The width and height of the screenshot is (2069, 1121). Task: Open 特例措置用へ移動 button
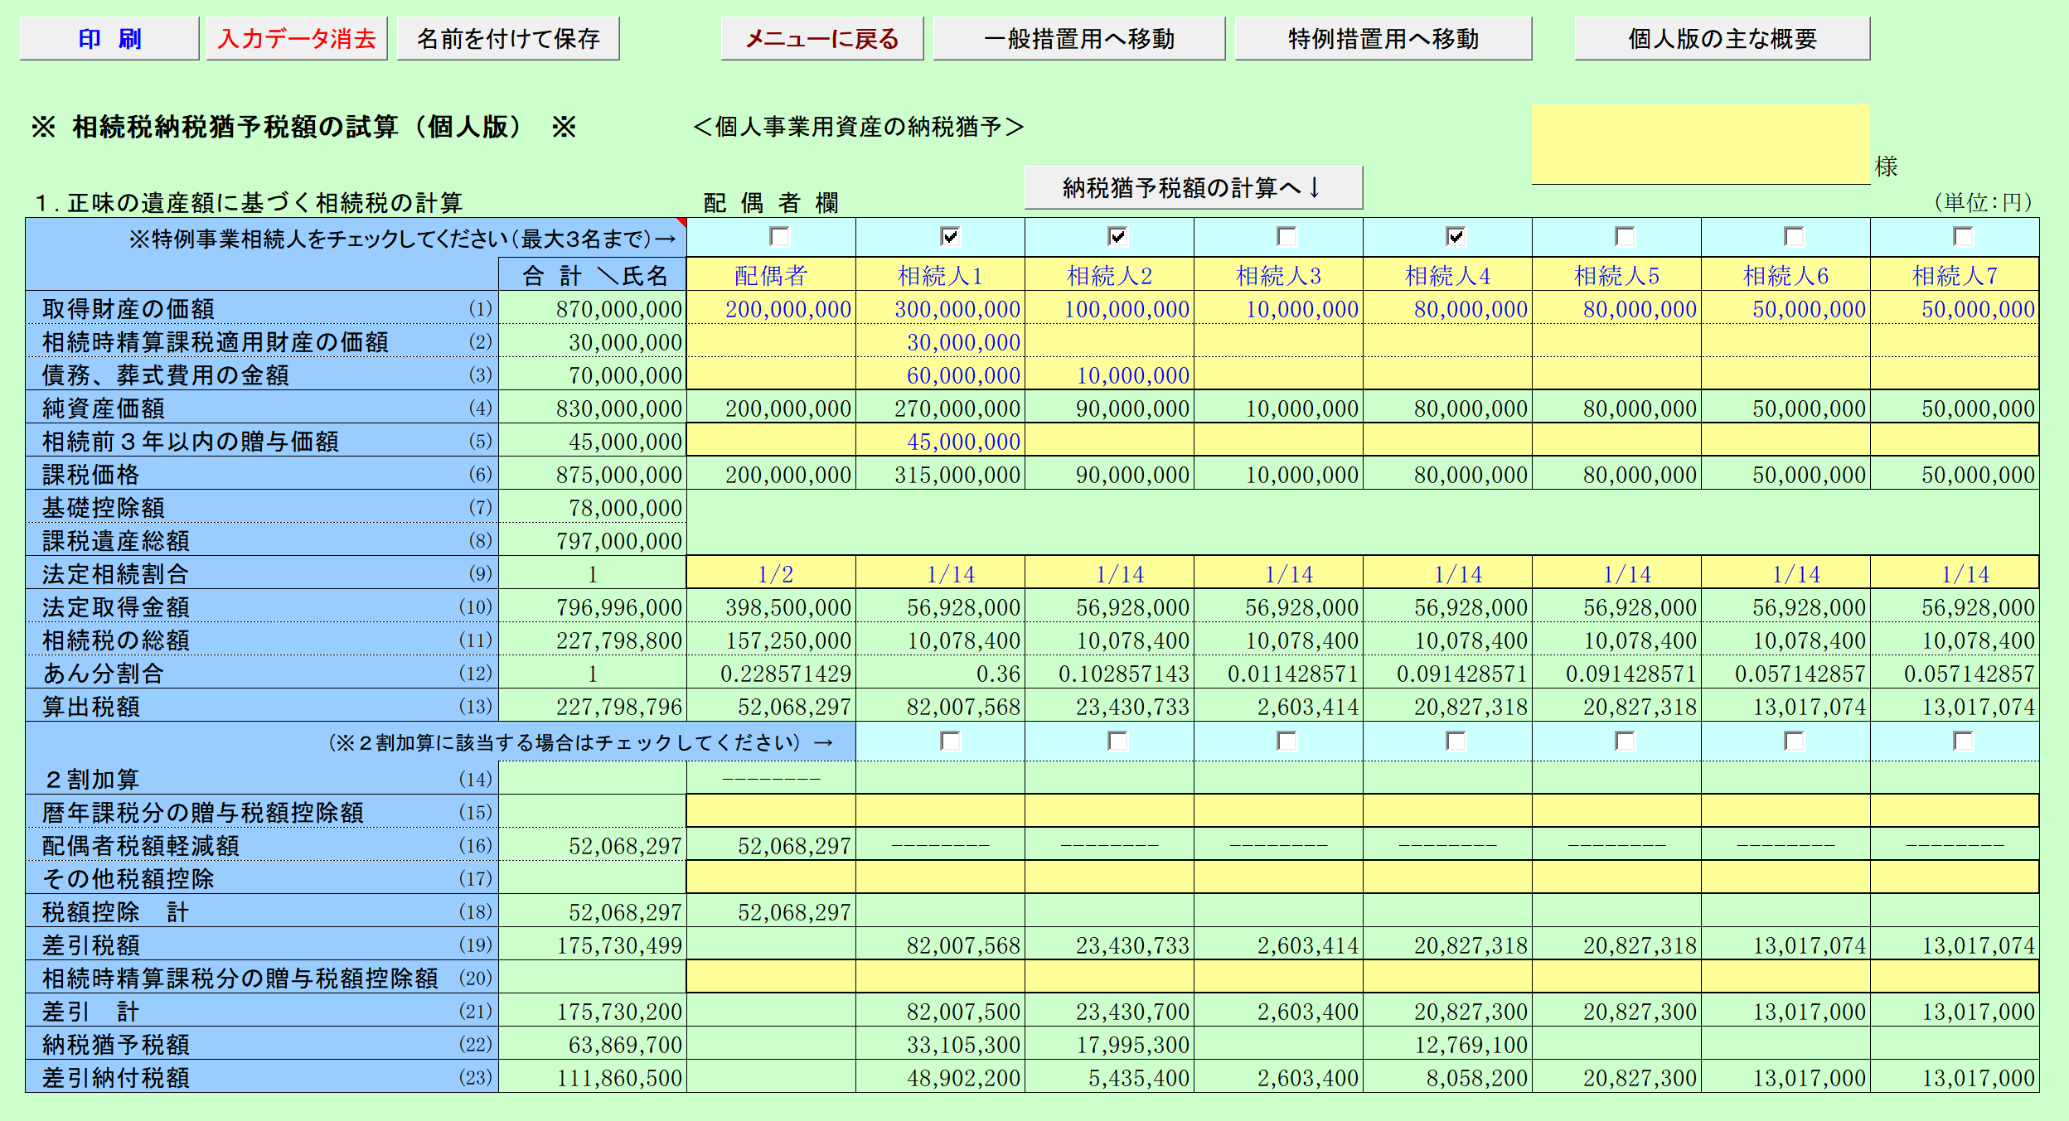coord(1383,38)
